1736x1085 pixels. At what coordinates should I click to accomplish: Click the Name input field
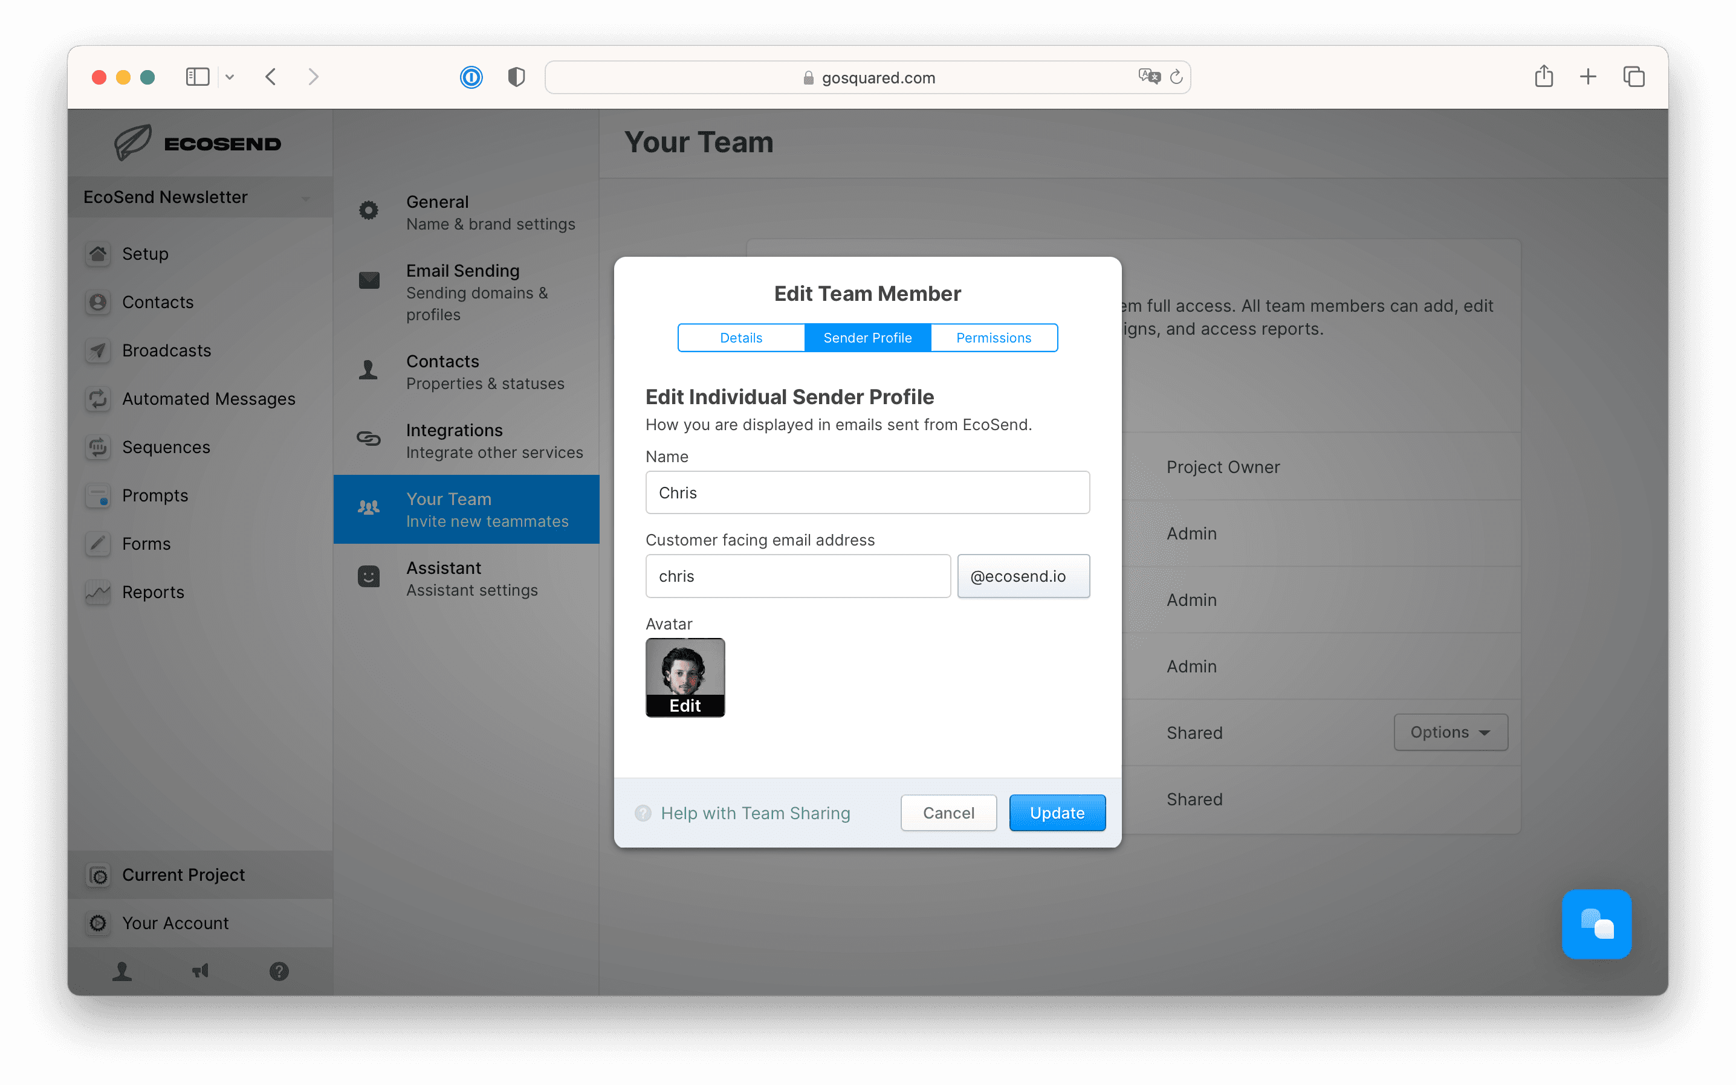[x=867, y=492]
